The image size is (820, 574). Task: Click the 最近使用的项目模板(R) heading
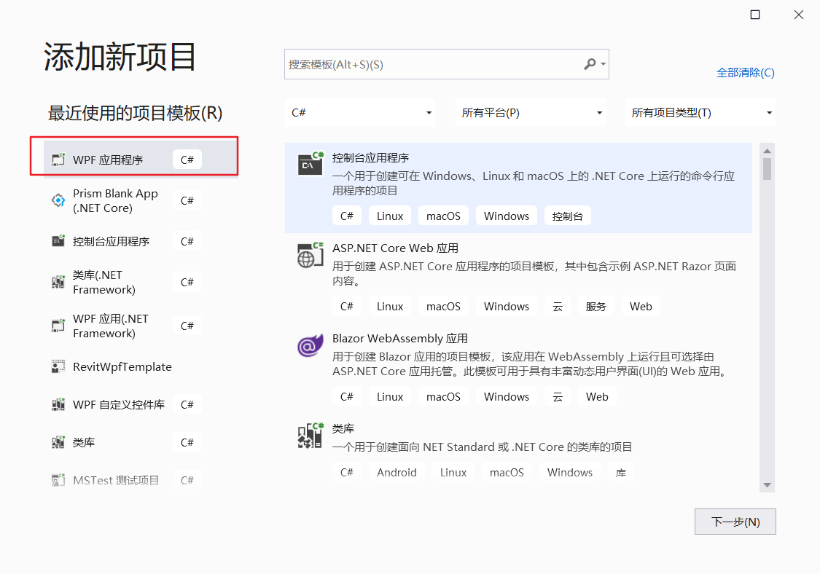[x=136, y=113]
